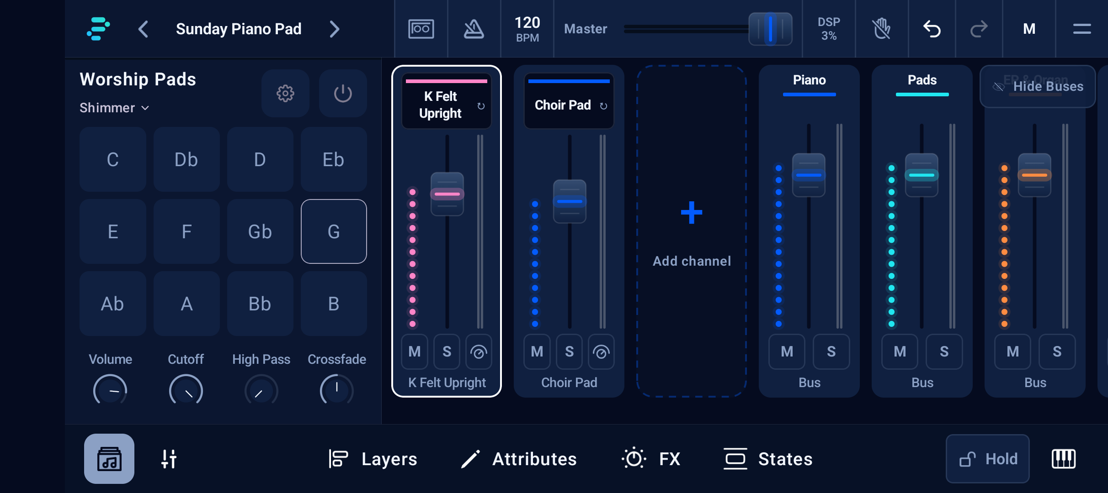Screen dimensions: 1108x493
Task: Click the Volume knob
Action: [x=110, y=390]
